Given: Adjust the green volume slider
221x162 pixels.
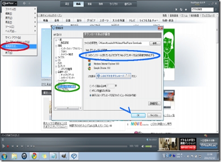Looking at the screenshot, I should click(150, 146).
